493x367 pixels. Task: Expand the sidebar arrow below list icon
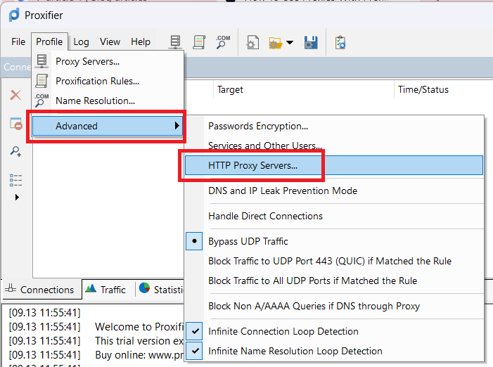pos(17,198)
